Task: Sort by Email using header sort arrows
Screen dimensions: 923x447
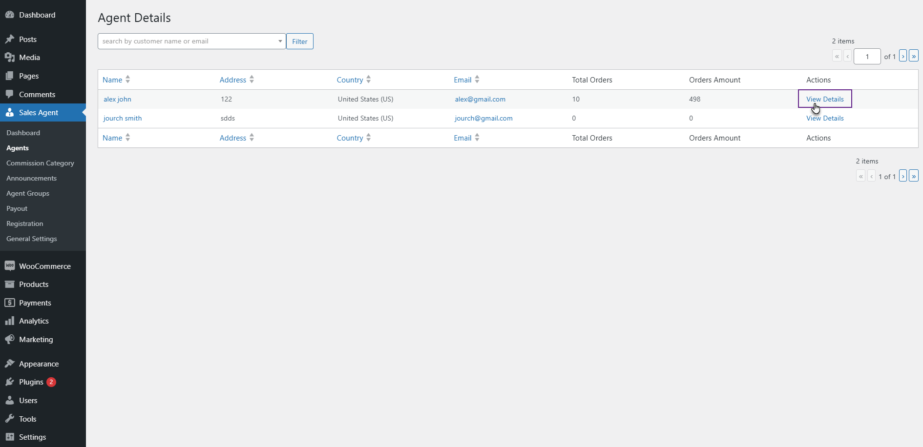Action: pos(477,80)
